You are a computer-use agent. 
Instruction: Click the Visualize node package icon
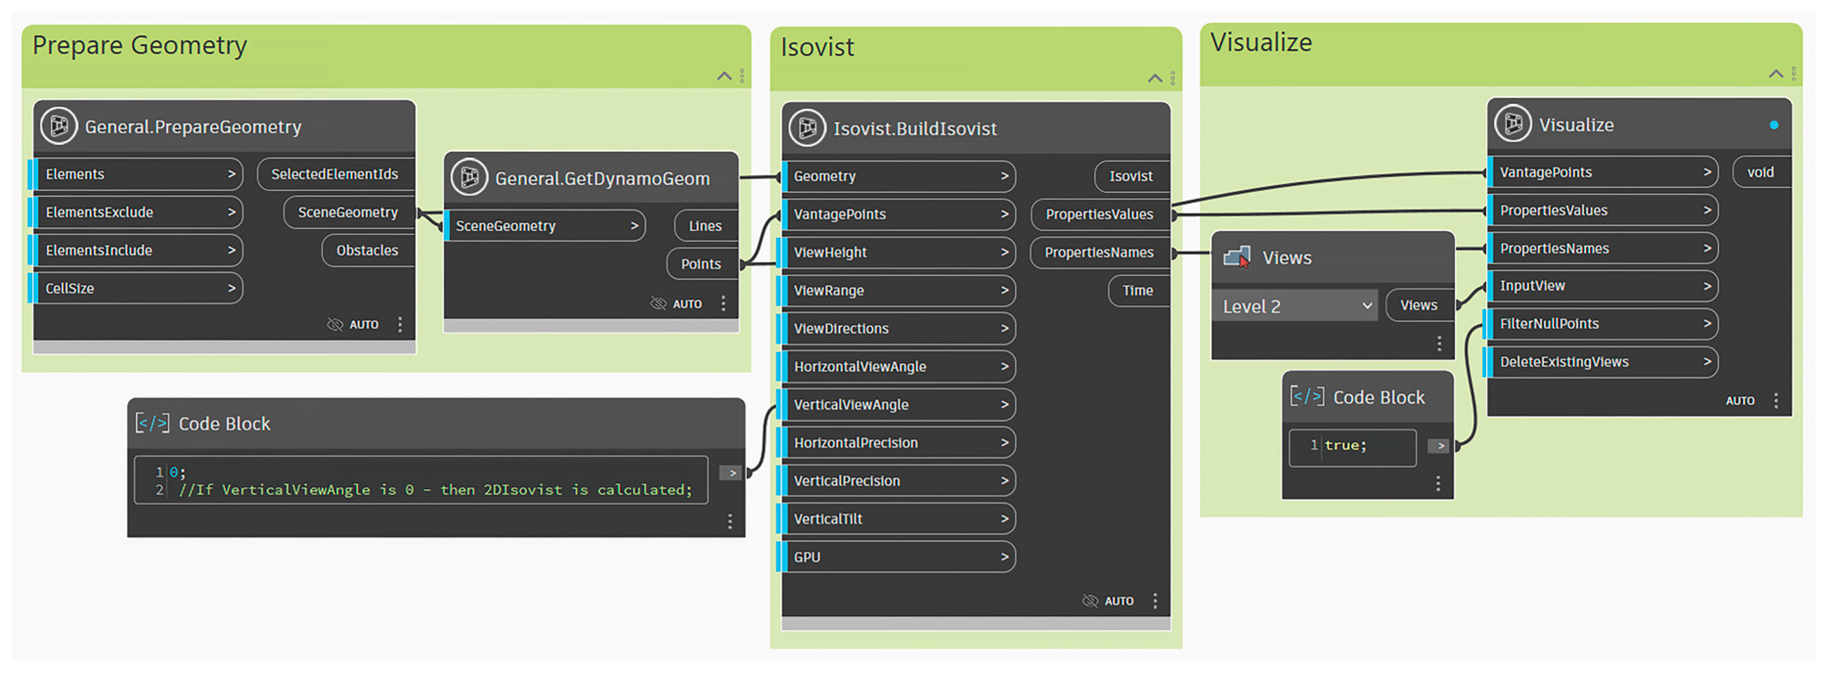pyautogui.click(x=1513, y=125)
